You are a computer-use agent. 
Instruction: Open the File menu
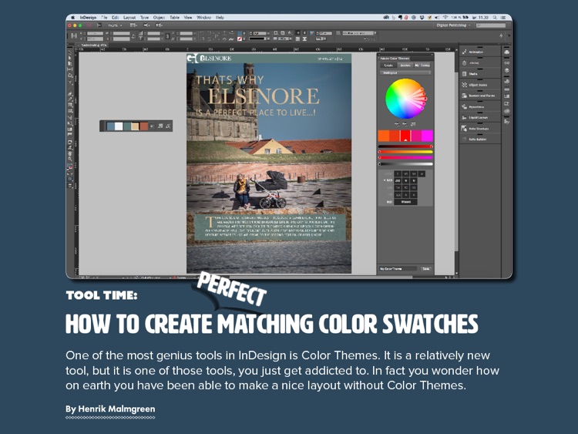point(104,17)
